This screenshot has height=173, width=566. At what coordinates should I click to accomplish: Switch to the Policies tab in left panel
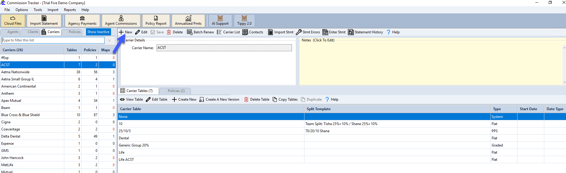(x=72, y=32)
